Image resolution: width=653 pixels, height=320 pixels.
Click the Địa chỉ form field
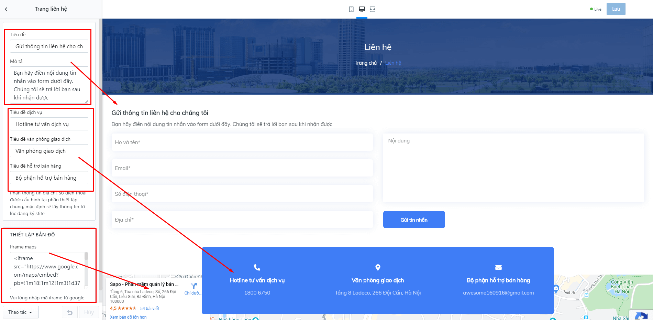click(x=242, y=220)
